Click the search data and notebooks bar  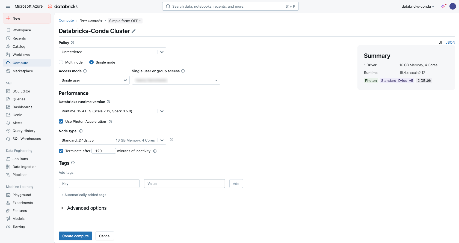point(230,6)
